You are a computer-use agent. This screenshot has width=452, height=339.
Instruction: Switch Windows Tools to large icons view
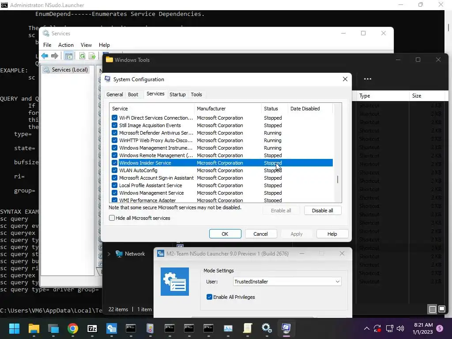pyautogui.click(x=441, y=309)
